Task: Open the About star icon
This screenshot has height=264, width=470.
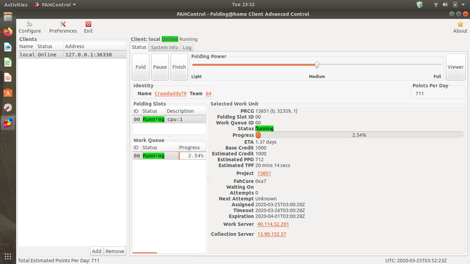Action: tap(460, 24)
